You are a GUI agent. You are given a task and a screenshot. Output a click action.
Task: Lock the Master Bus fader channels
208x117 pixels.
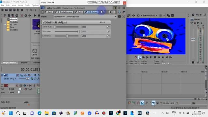[x=193, y=62]
